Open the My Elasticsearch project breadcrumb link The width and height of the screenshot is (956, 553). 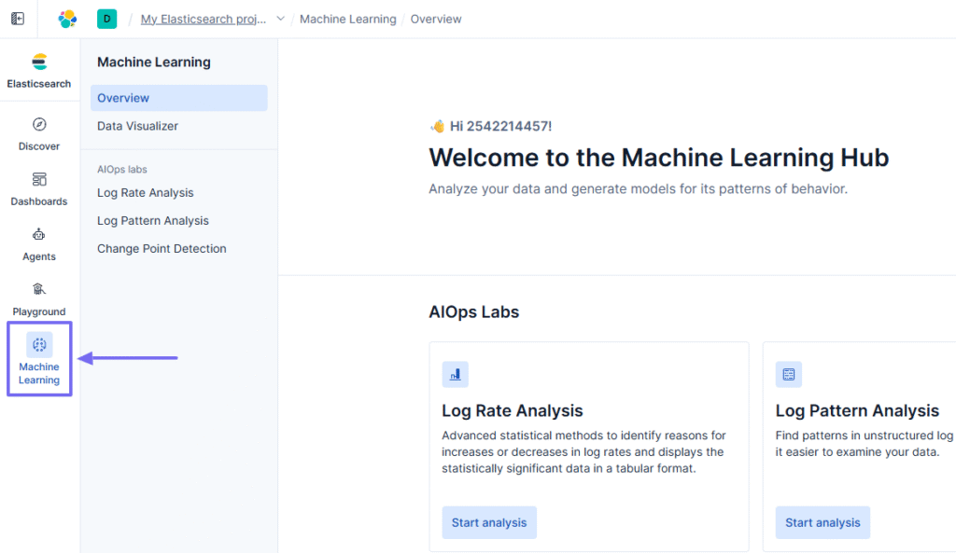pos(203,18)
